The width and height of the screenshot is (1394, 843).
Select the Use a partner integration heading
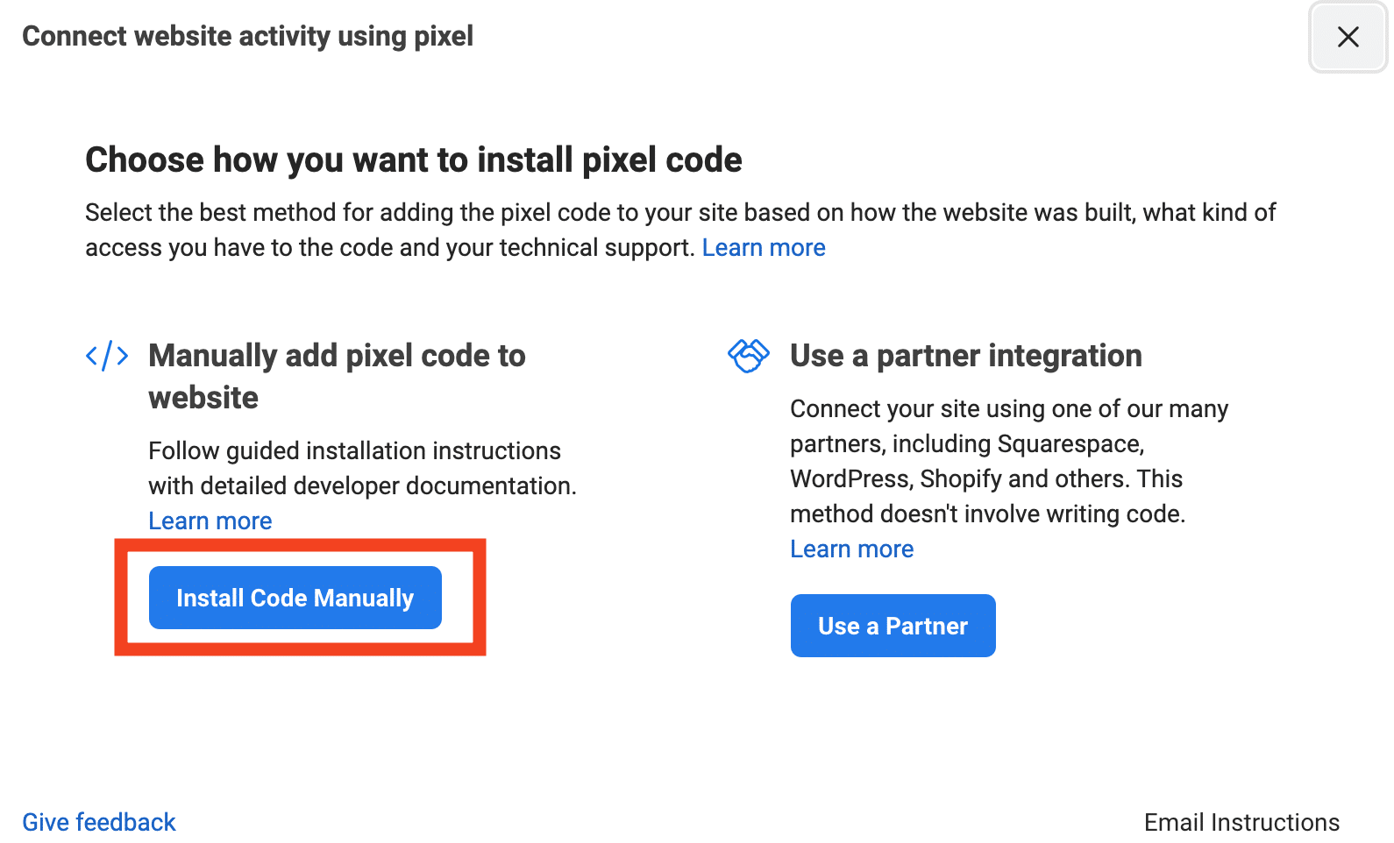pos(965,356)
